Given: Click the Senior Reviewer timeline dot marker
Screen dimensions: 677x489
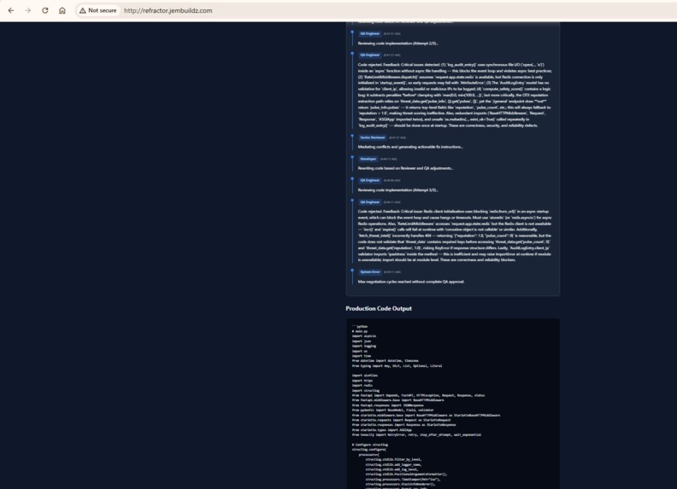Looking at the screenshot, I should click(x=352, y=136).
